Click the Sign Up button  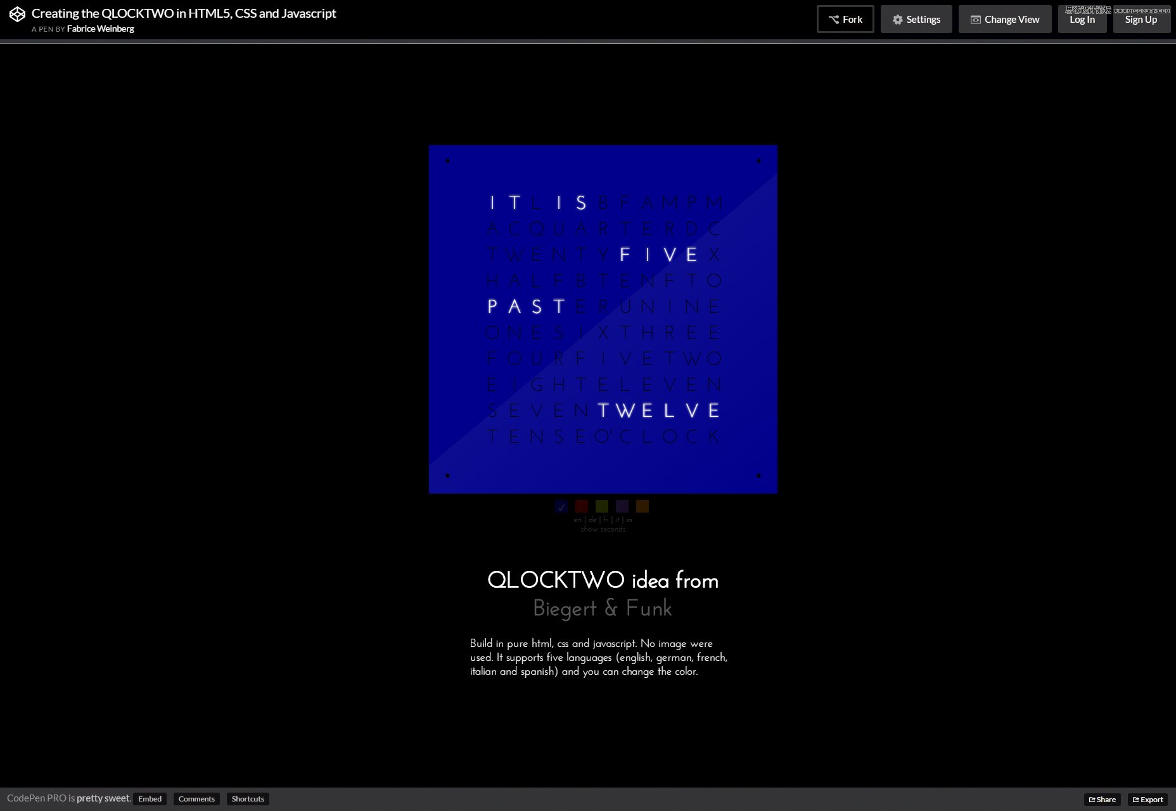click(x=1141, y=19)
